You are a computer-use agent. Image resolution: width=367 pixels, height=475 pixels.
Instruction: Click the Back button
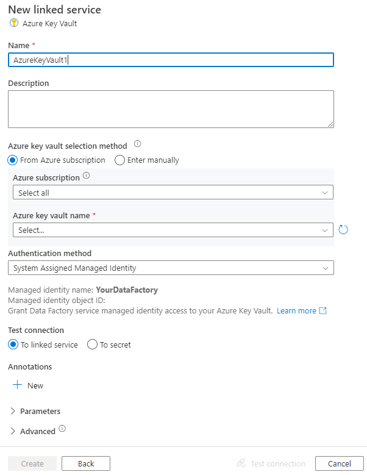pos(86,463)
